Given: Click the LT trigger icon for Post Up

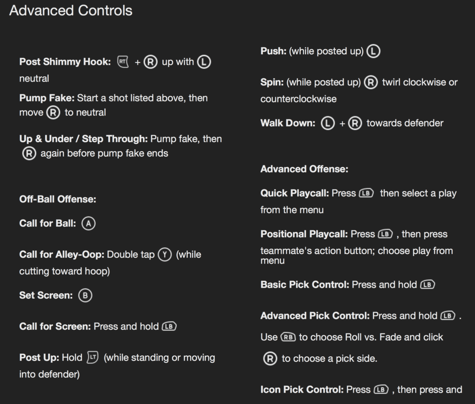Looking at the screenshot, I should [93, 358].
